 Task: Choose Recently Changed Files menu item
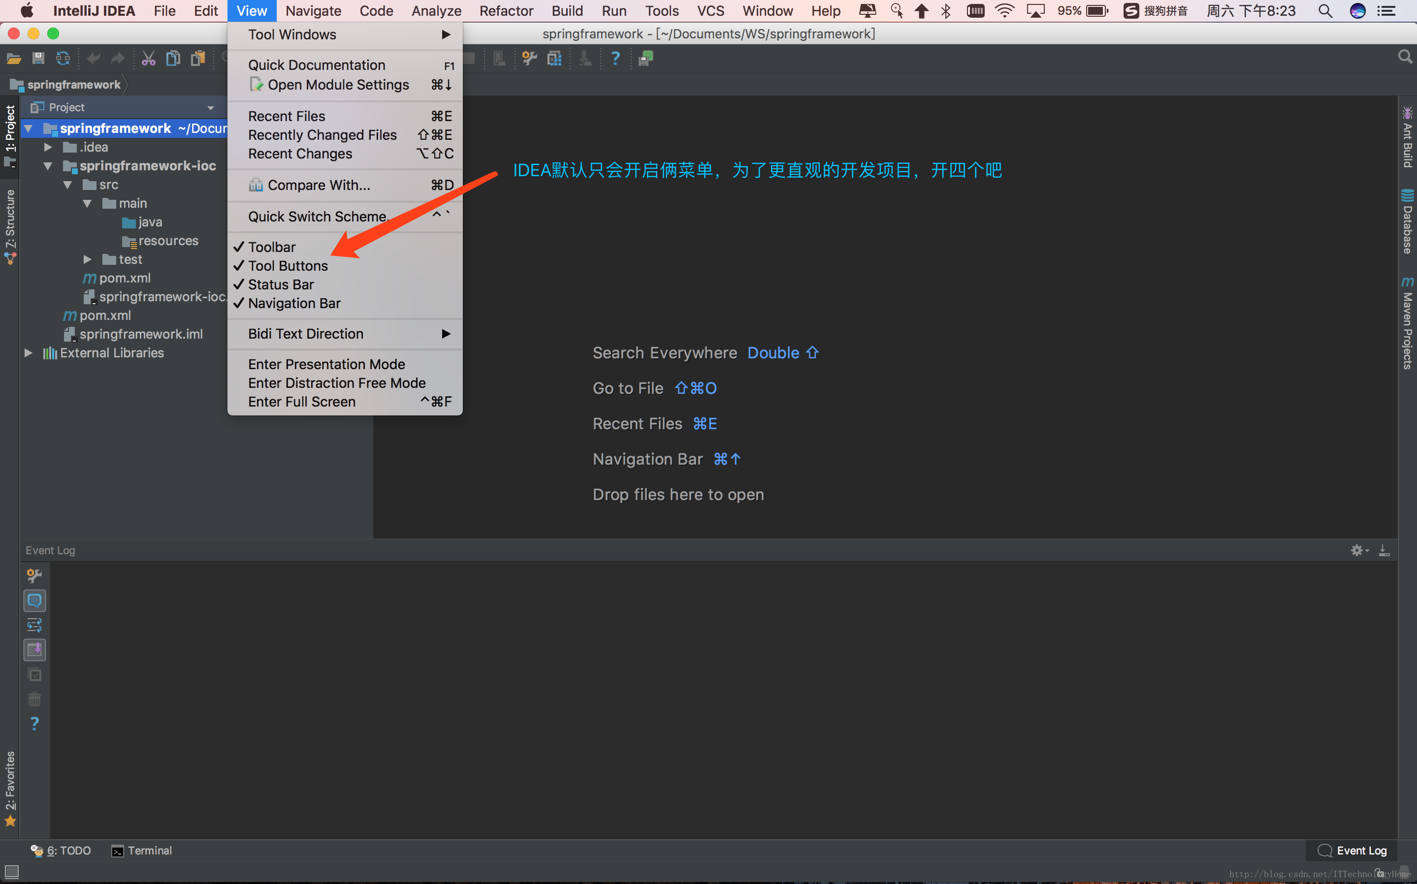tap(345, 135)
